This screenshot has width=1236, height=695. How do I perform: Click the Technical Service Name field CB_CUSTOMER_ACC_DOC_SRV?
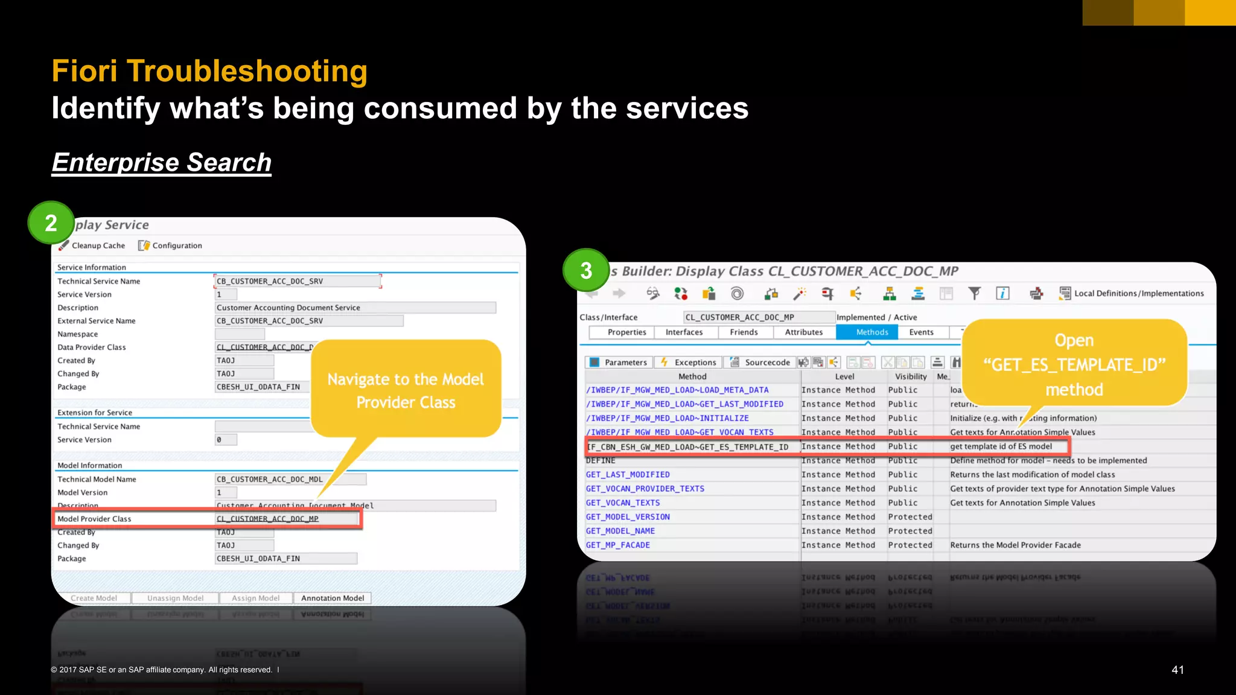pyautogui.click(x=298, y=281)
